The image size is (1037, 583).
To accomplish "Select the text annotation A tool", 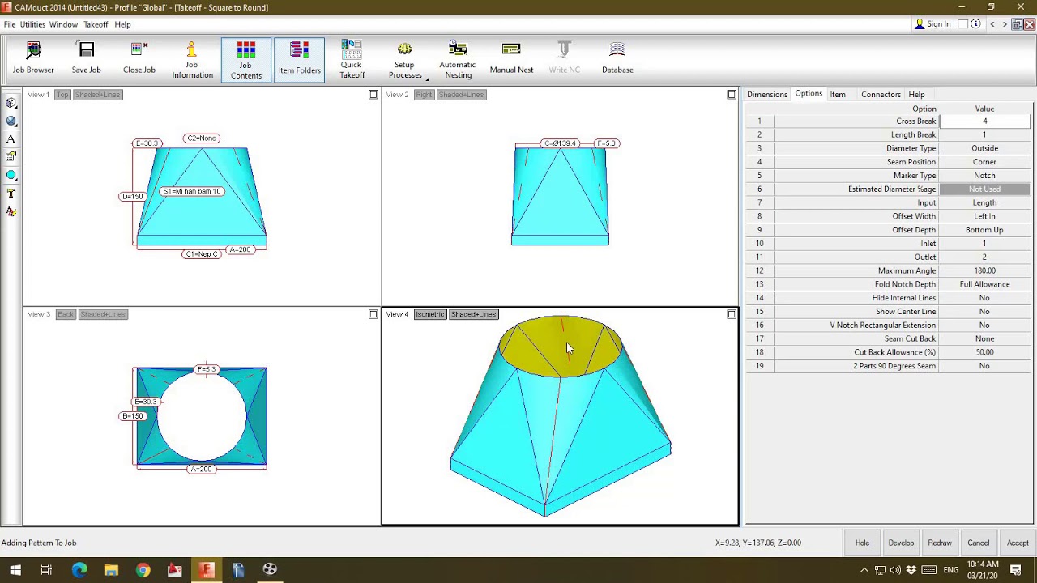I will 11,138.
